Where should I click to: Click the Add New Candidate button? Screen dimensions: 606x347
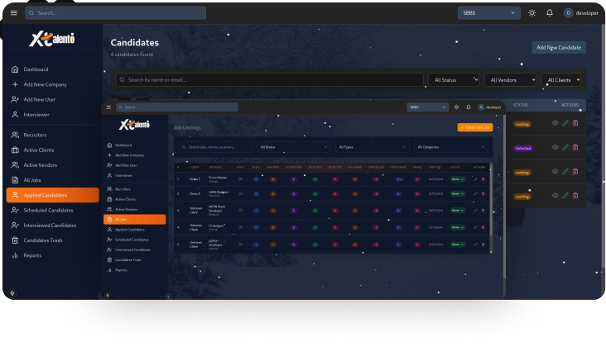tap(558, 48)
